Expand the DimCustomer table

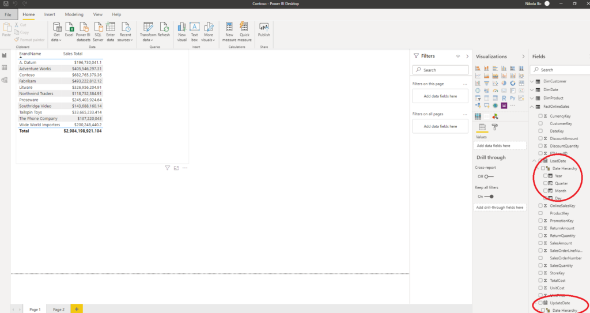(x=532, y=81)
